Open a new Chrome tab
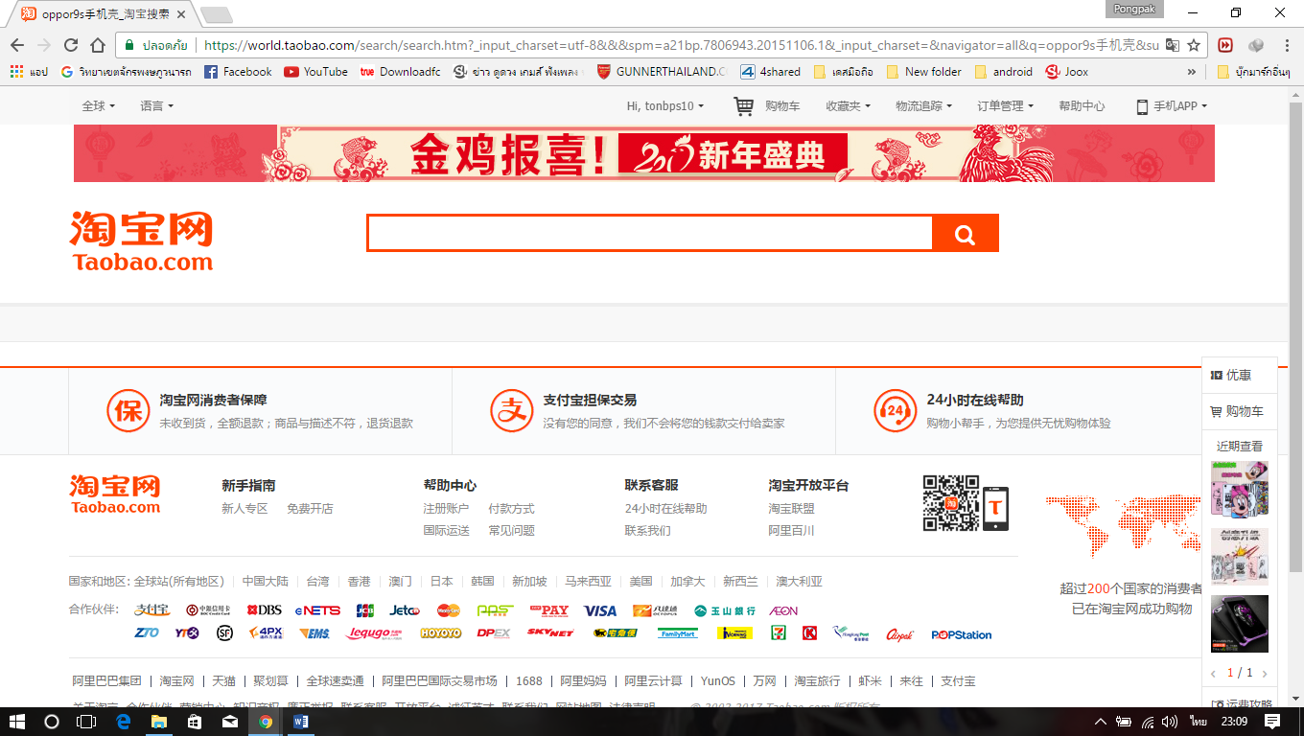The height and width of the screenshot is (736, 1304). pos(216,14)
